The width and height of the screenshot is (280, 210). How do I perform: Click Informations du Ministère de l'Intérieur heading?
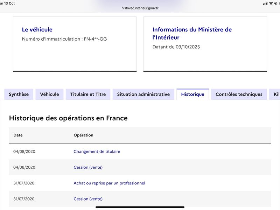pyautogui.click(x=192, y=33)
